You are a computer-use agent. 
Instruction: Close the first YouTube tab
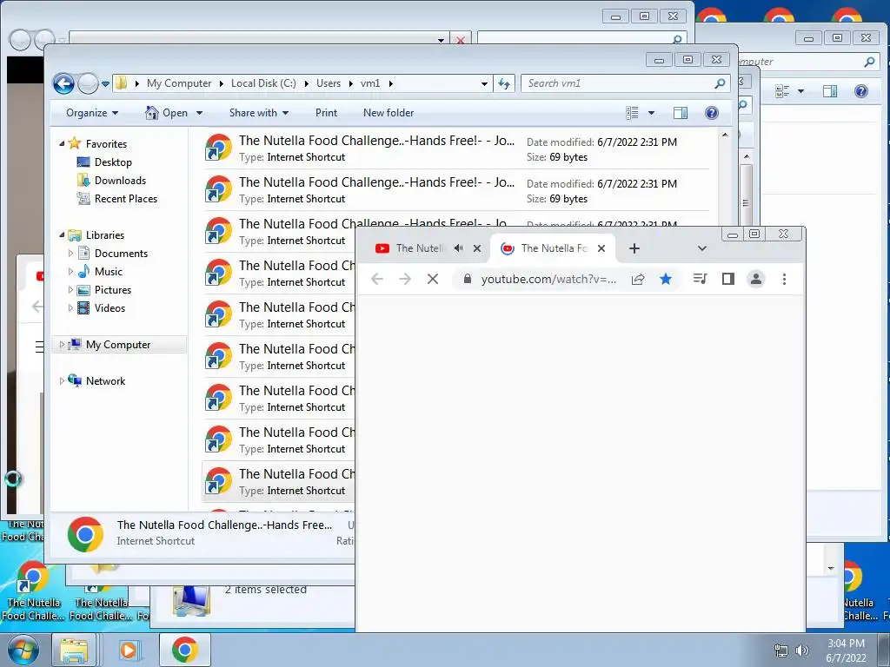click(477, 248)
